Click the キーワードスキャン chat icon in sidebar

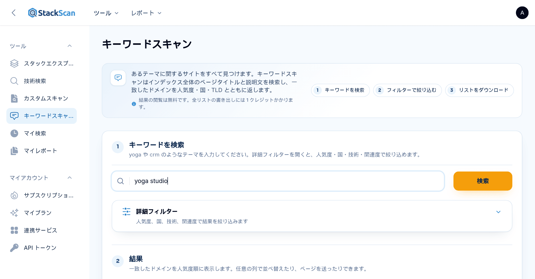(14, 116)
